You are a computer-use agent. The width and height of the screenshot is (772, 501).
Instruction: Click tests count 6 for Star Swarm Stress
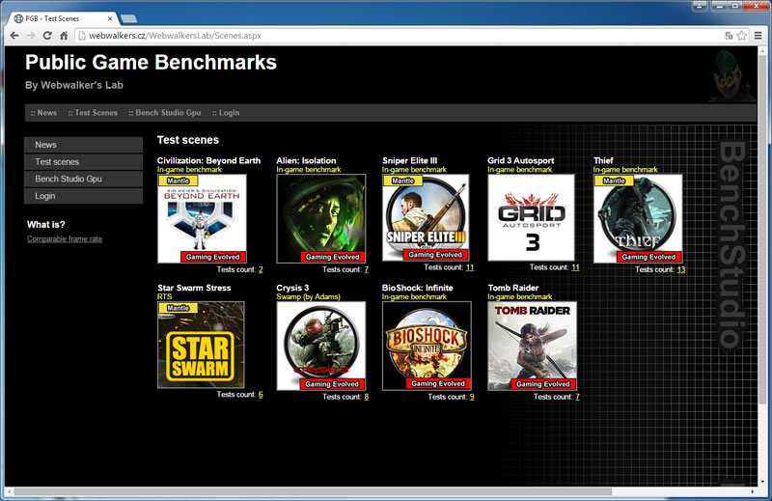[261, 395]
